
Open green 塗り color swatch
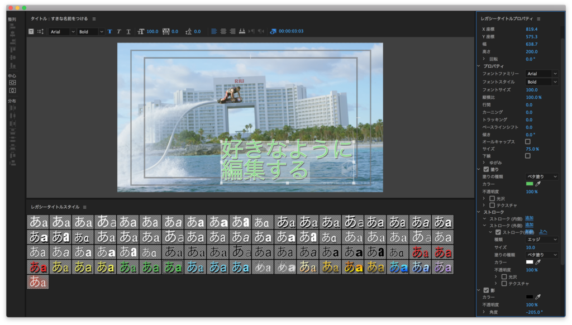(x=530, y=184)
